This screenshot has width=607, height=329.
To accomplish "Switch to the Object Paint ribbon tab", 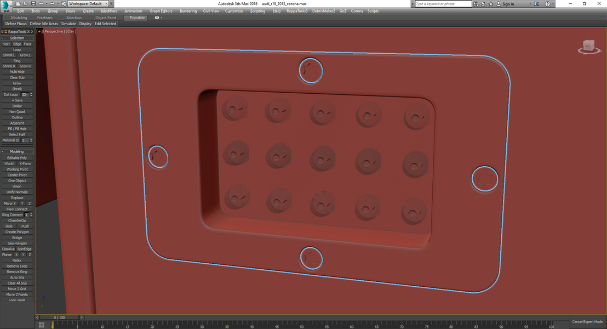I will click(106, 18).
